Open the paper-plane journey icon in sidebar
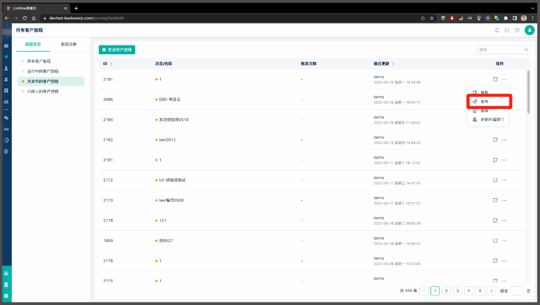Screen dimensions: 540x305 pyautogui.click(x=6, y=57)
